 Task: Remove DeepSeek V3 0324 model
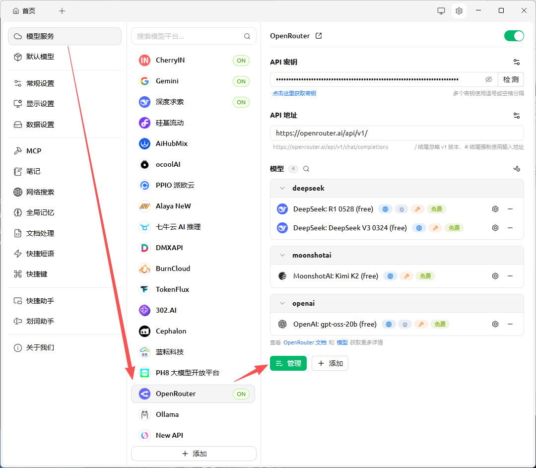pos(510,228)
